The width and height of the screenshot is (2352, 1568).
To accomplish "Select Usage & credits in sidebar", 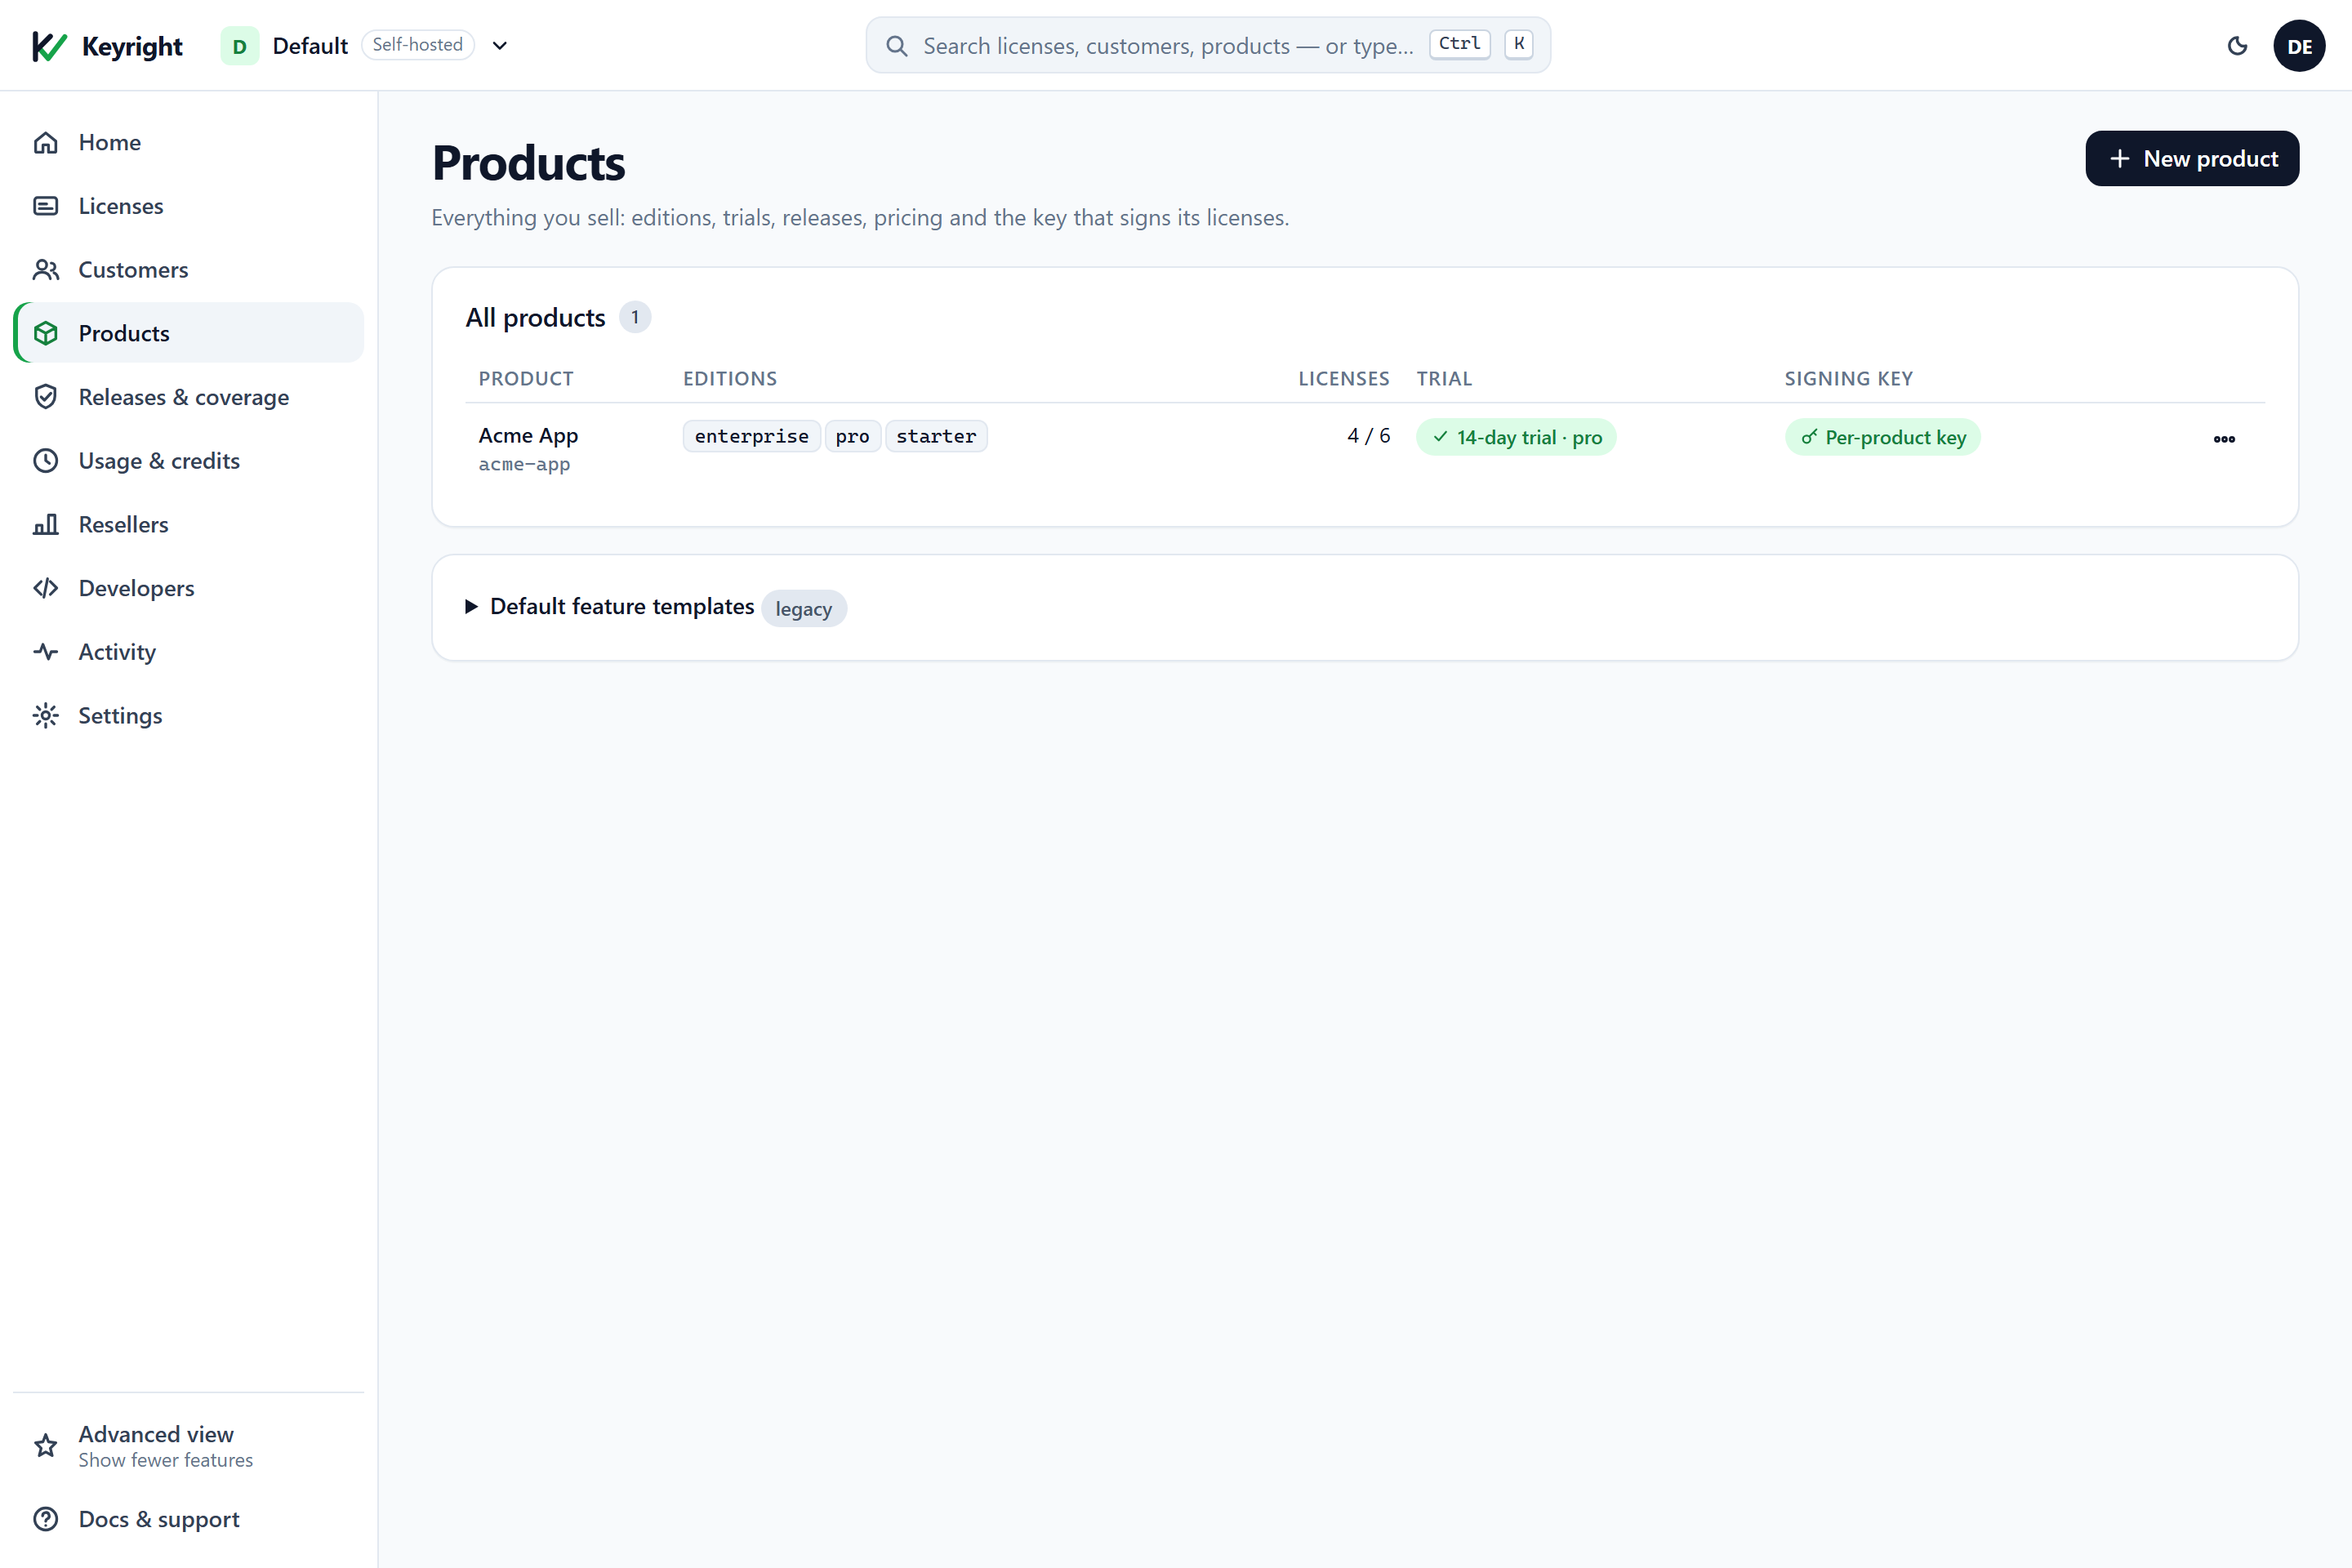I will [x=189, y=461].
